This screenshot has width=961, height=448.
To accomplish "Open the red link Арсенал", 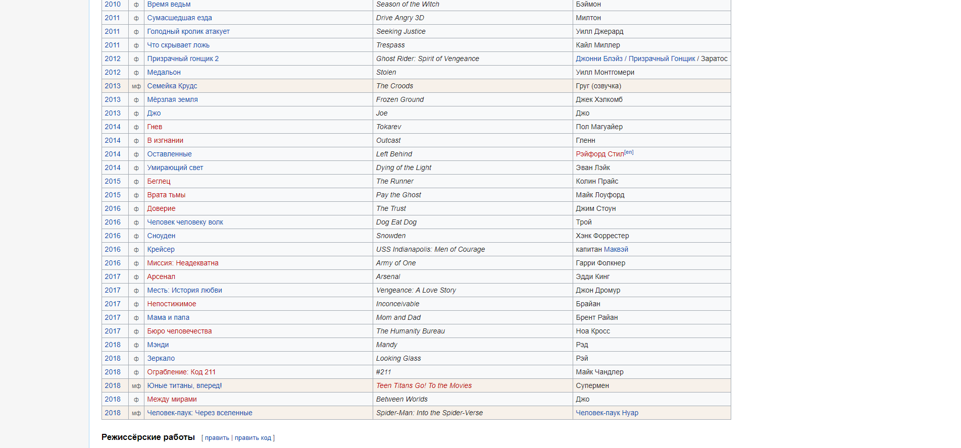I will pyautogui.click(x=161, y=276).
